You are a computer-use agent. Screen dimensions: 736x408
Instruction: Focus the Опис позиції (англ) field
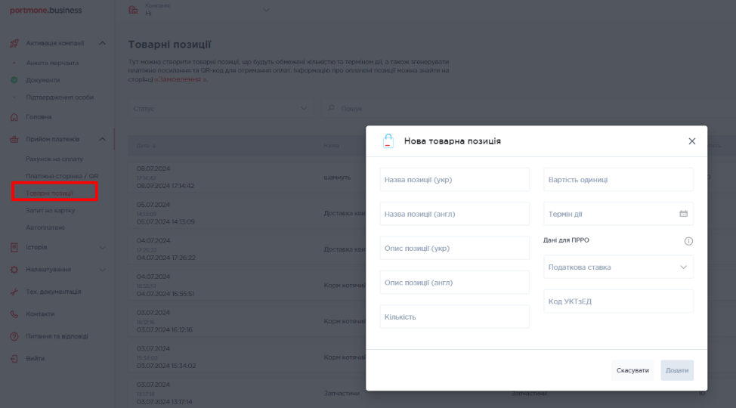tap(454, 283)
